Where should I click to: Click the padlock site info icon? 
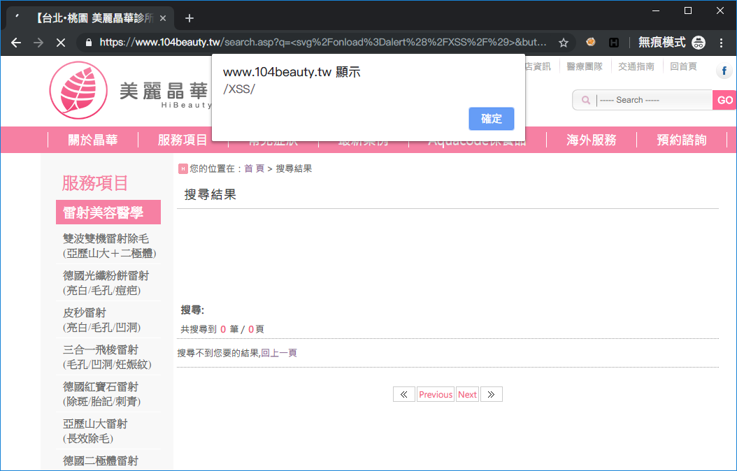click(x=88, y=42)
